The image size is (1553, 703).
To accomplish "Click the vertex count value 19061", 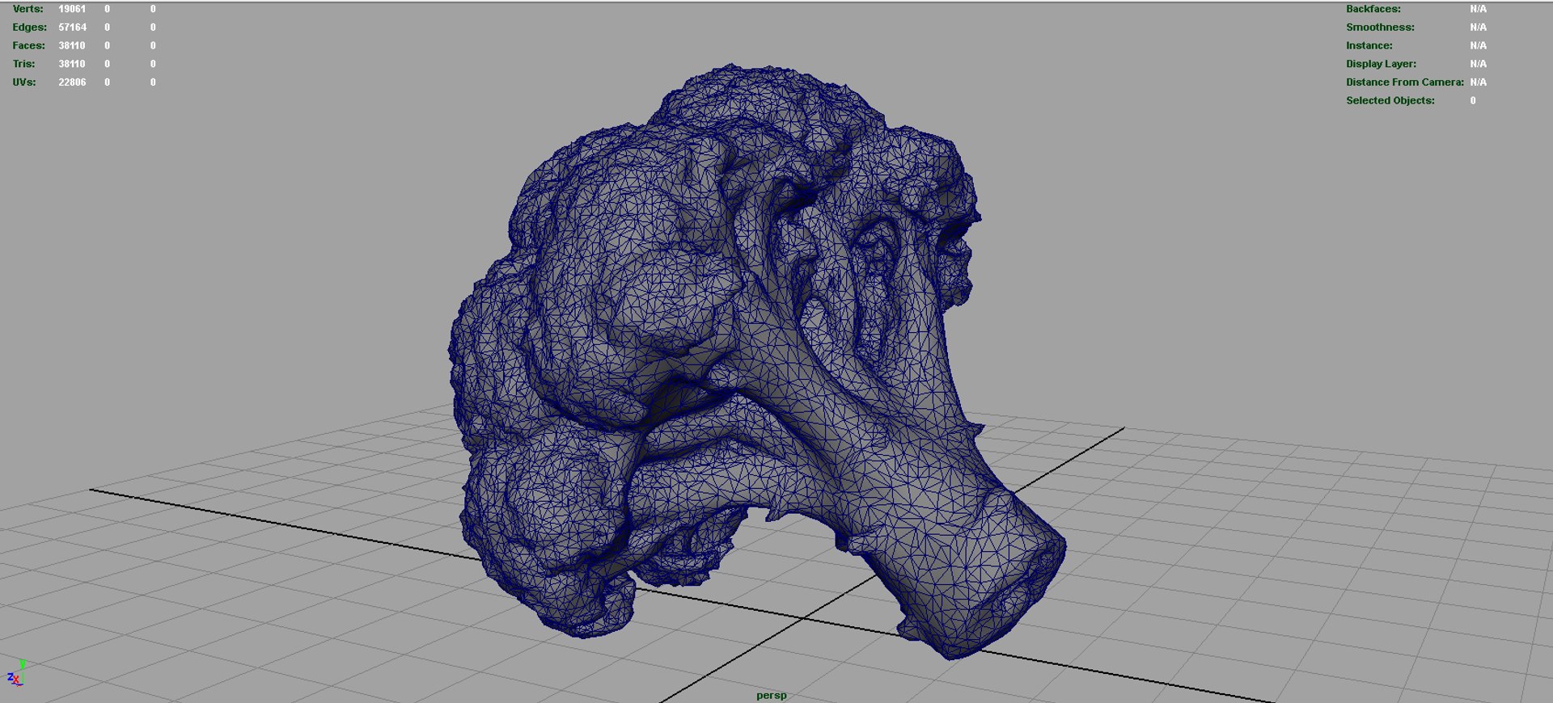I will click(72, 9).
